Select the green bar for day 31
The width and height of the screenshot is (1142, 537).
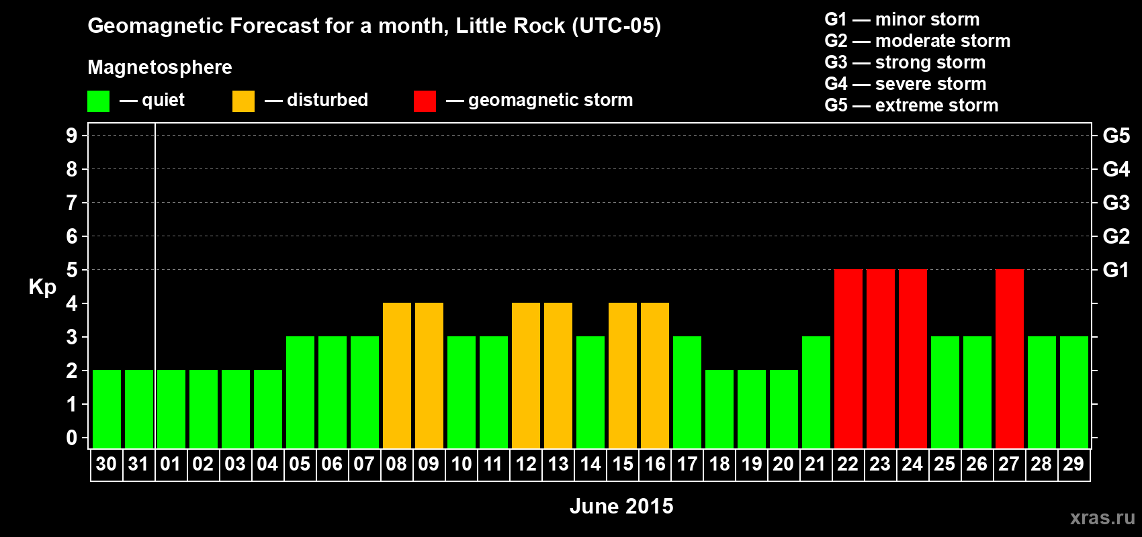click(139, 409)
